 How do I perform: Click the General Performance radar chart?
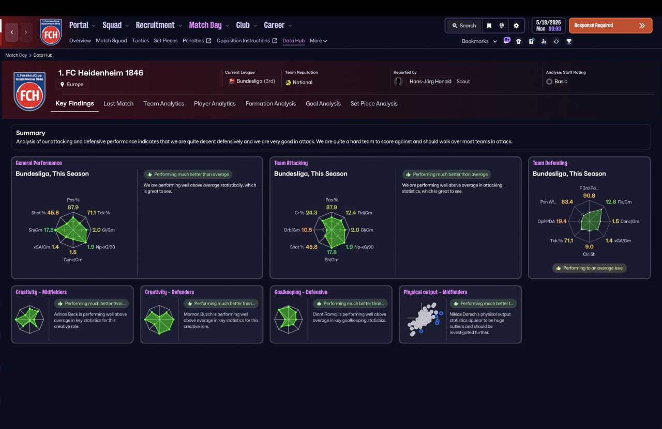73,229
